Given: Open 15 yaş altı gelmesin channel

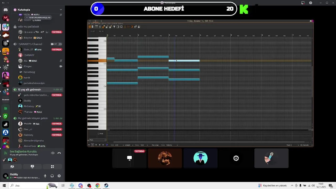Looking at the screenshot, I should point(38,90).
